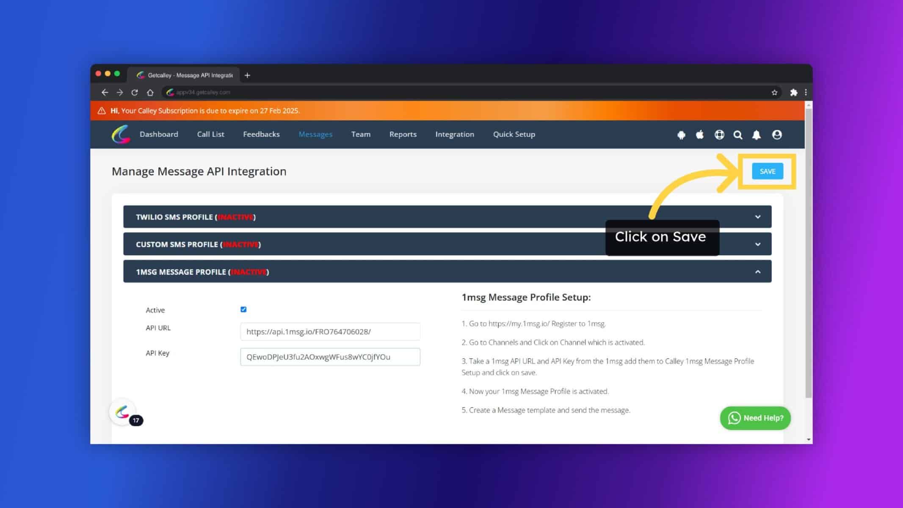Open the Team menu
This screenshot has height=508, width=903.
click(x=361, y=134)
